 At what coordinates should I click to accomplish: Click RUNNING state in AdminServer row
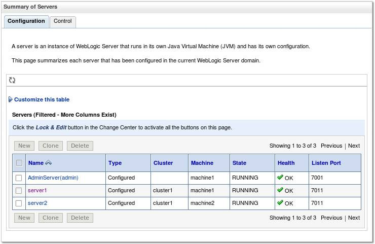[x=245, y=178]
